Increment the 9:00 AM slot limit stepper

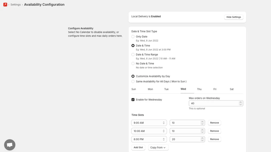[202, 122]
